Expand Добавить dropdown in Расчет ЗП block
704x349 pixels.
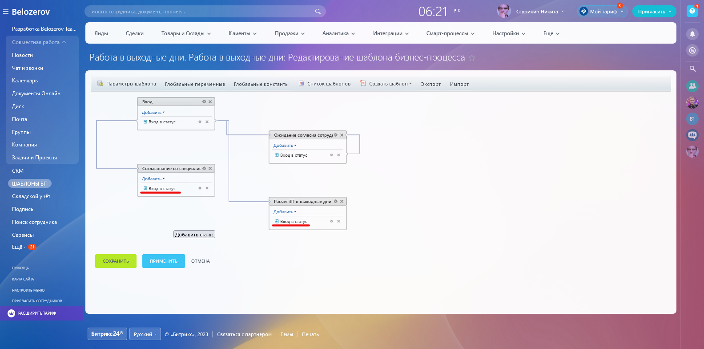click(285, 212)
